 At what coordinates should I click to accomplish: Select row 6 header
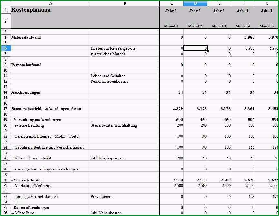pyautogui.click(x=5, y=48)
